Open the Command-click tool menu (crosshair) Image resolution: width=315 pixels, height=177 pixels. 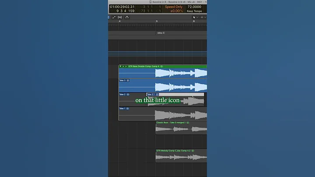[203, 18]
